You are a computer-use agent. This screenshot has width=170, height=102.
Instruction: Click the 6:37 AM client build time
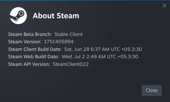click(x=100, y=49)
